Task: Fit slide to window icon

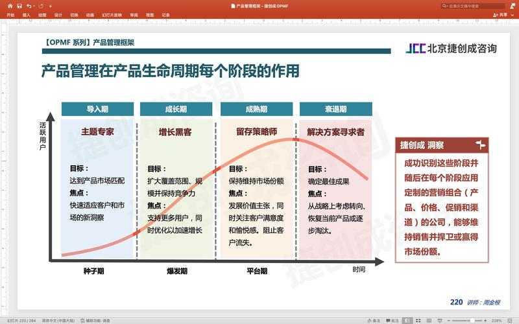Action: [510, 320]
